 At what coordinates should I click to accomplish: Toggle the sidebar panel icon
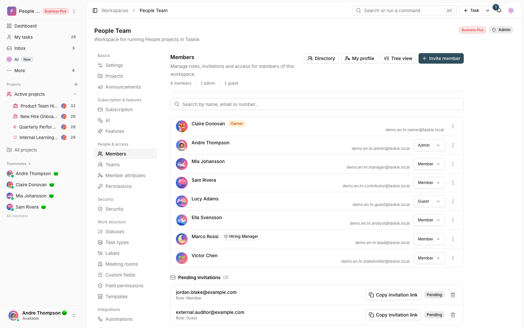pos(95,10)
